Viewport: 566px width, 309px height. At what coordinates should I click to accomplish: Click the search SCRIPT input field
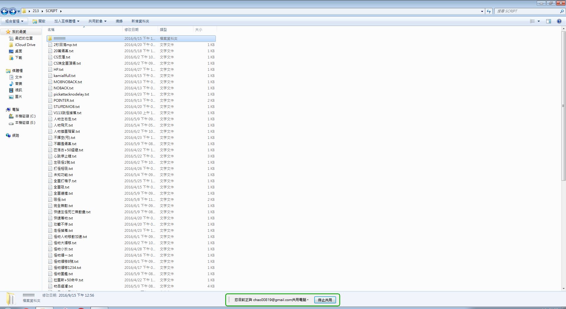tap(527, 11)
